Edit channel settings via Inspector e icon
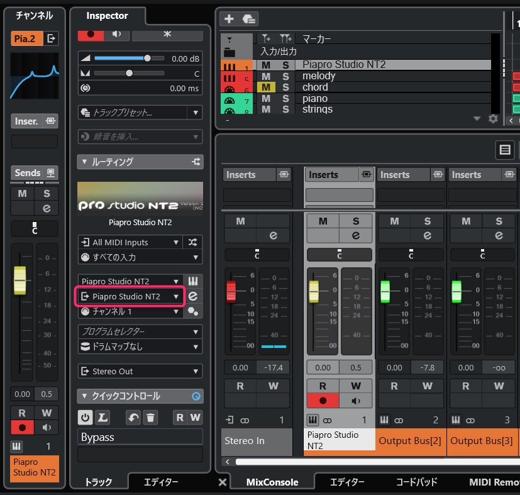The image size is (520, 495). pyautogui.click(x=192, y=296)
